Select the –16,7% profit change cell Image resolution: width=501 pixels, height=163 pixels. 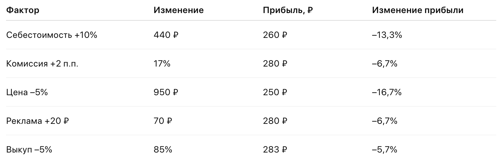[x=387, y=92]
